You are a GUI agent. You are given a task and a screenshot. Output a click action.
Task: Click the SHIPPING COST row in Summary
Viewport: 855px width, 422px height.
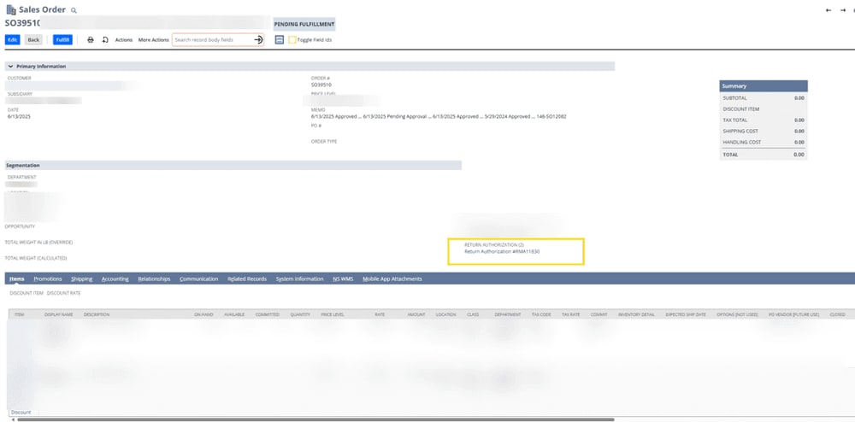pyautogui.click(x=764, y=132)
